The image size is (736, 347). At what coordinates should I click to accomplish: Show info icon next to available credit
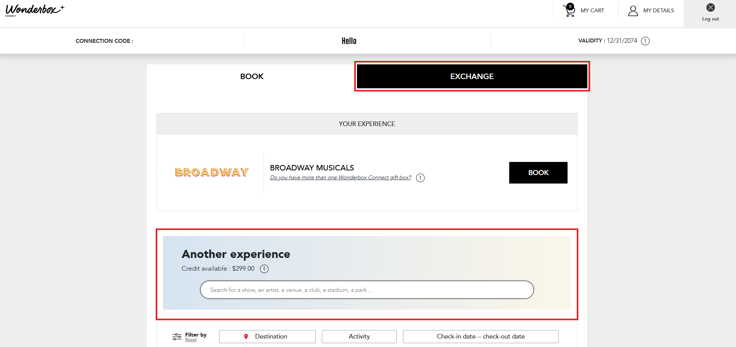pos(264,269)
